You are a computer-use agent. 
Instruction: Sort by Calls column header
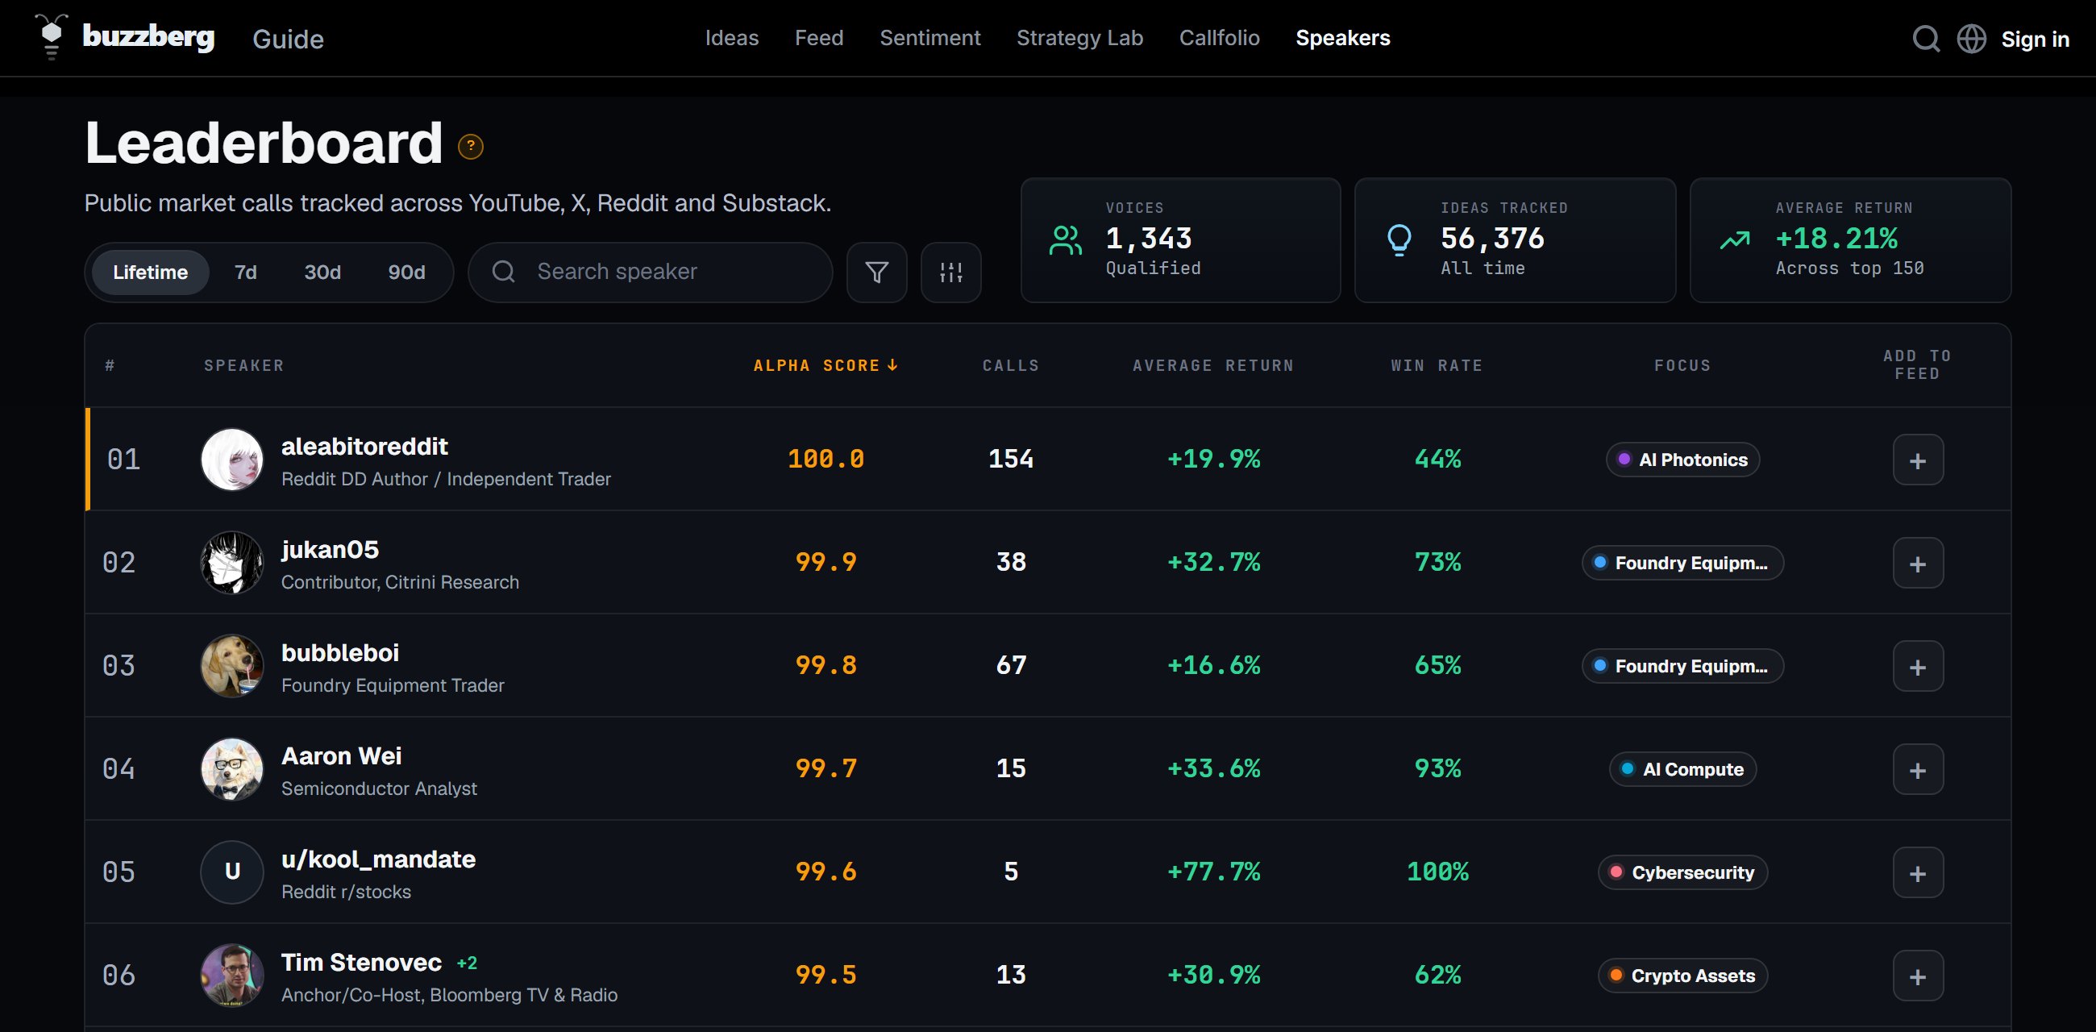(x=1011, y=365)
